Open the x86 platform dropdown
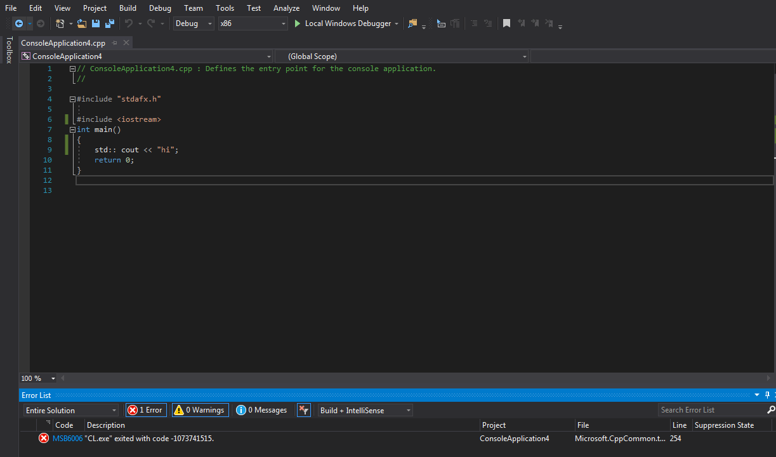Viewport: 776px width, 457px height. [x=282, y=23]
